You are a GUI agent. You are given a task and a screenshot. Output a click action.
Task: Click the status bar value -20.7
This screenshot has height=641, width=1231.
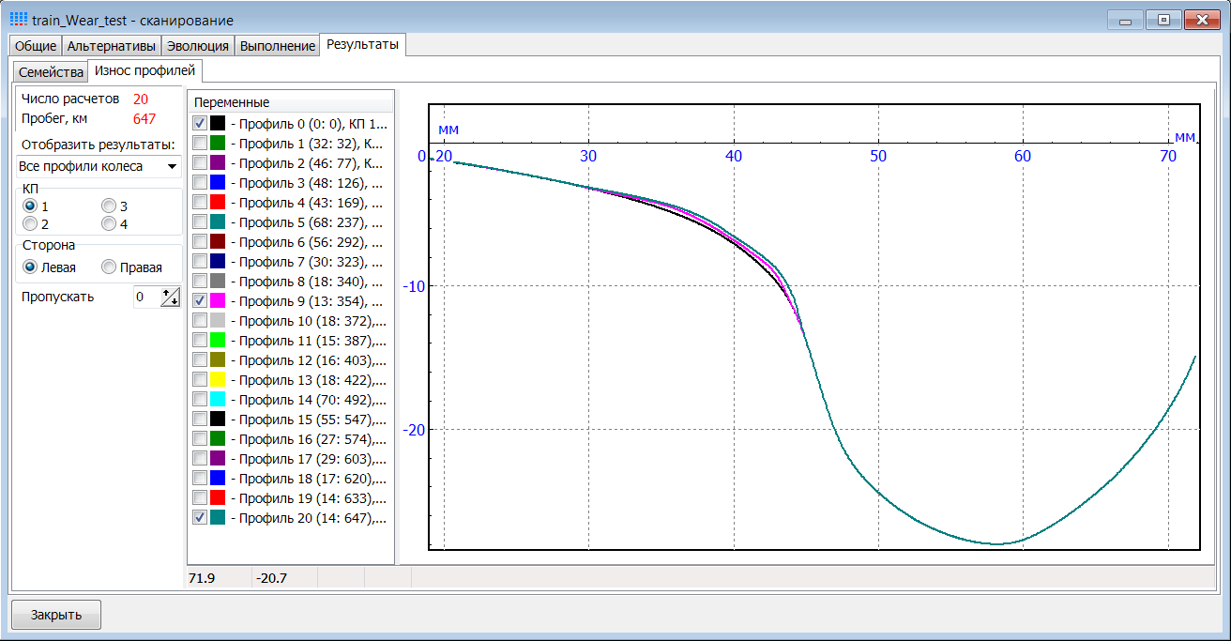click(x=270, y=577)
